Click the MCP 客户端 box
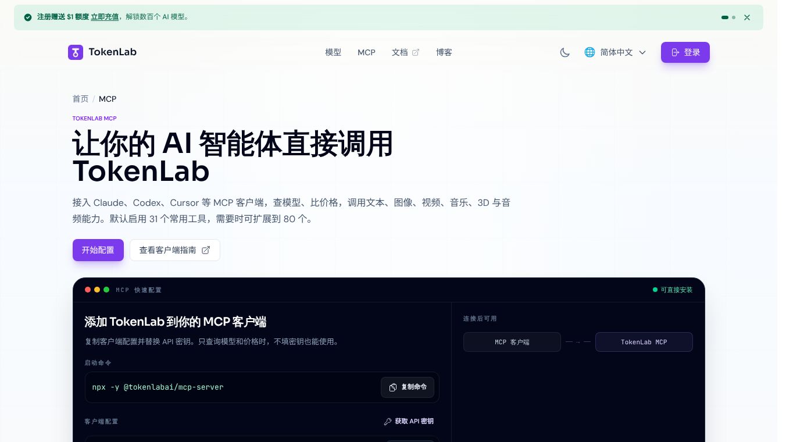 coord(512,342)
